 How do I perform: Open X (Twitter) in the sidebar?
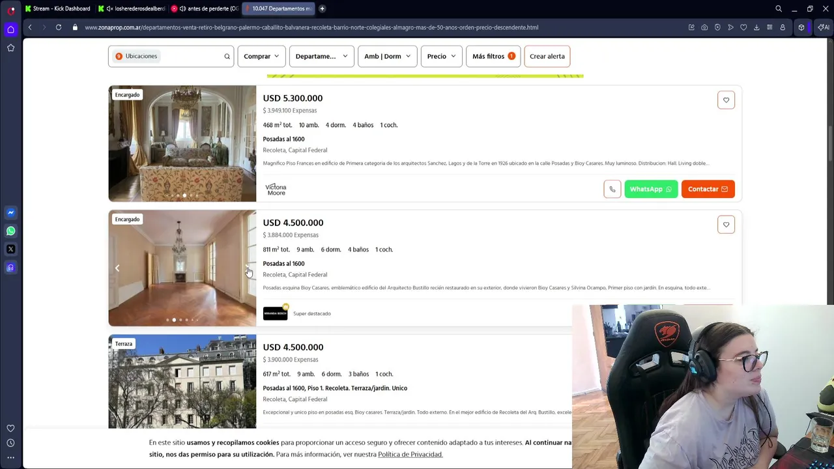point(10,249)
